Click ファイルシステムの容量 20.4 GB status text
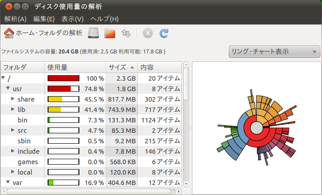This screenshot has height=195, width=322. point(83,52)
